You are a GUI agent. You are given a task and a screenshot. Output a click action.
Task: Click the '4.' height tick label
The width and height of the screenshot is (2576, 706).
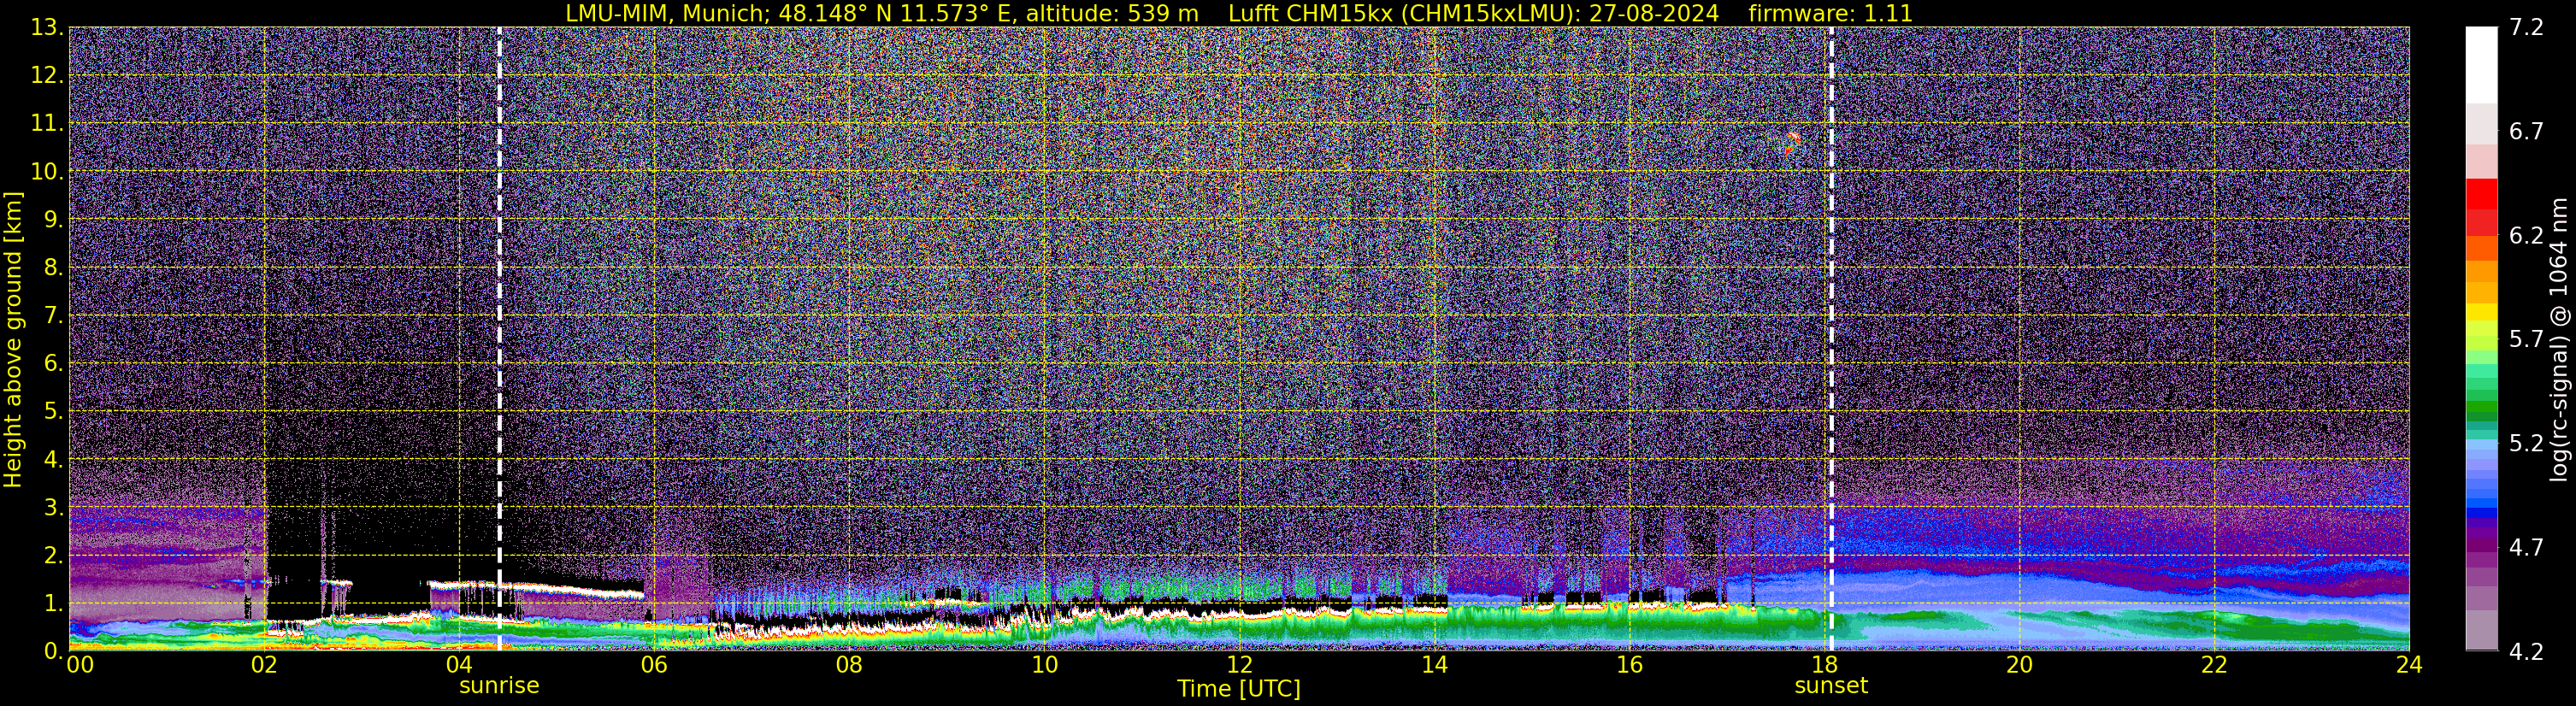pyautogui.click(x=54, y=460)
